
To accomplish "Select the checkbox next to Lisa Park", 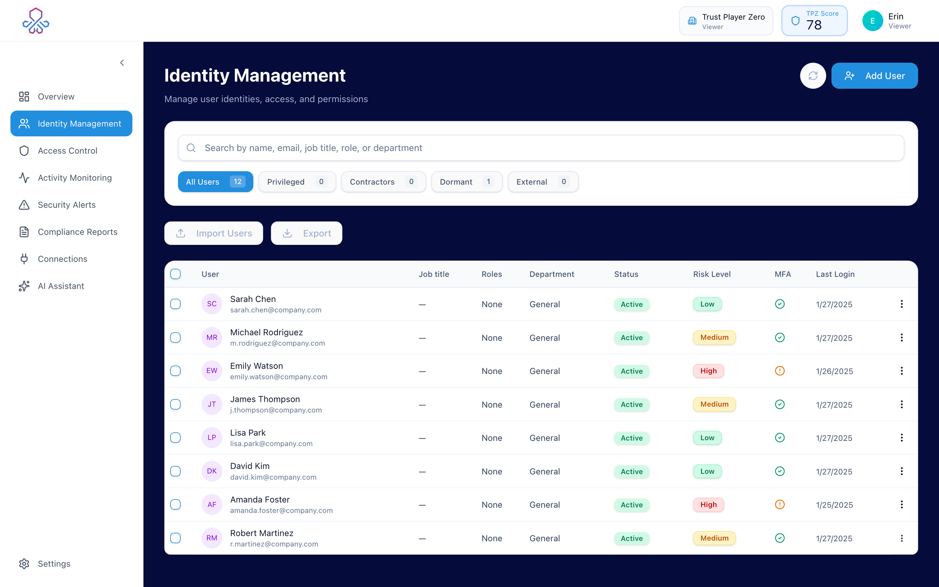I will (x=175, y=438).
